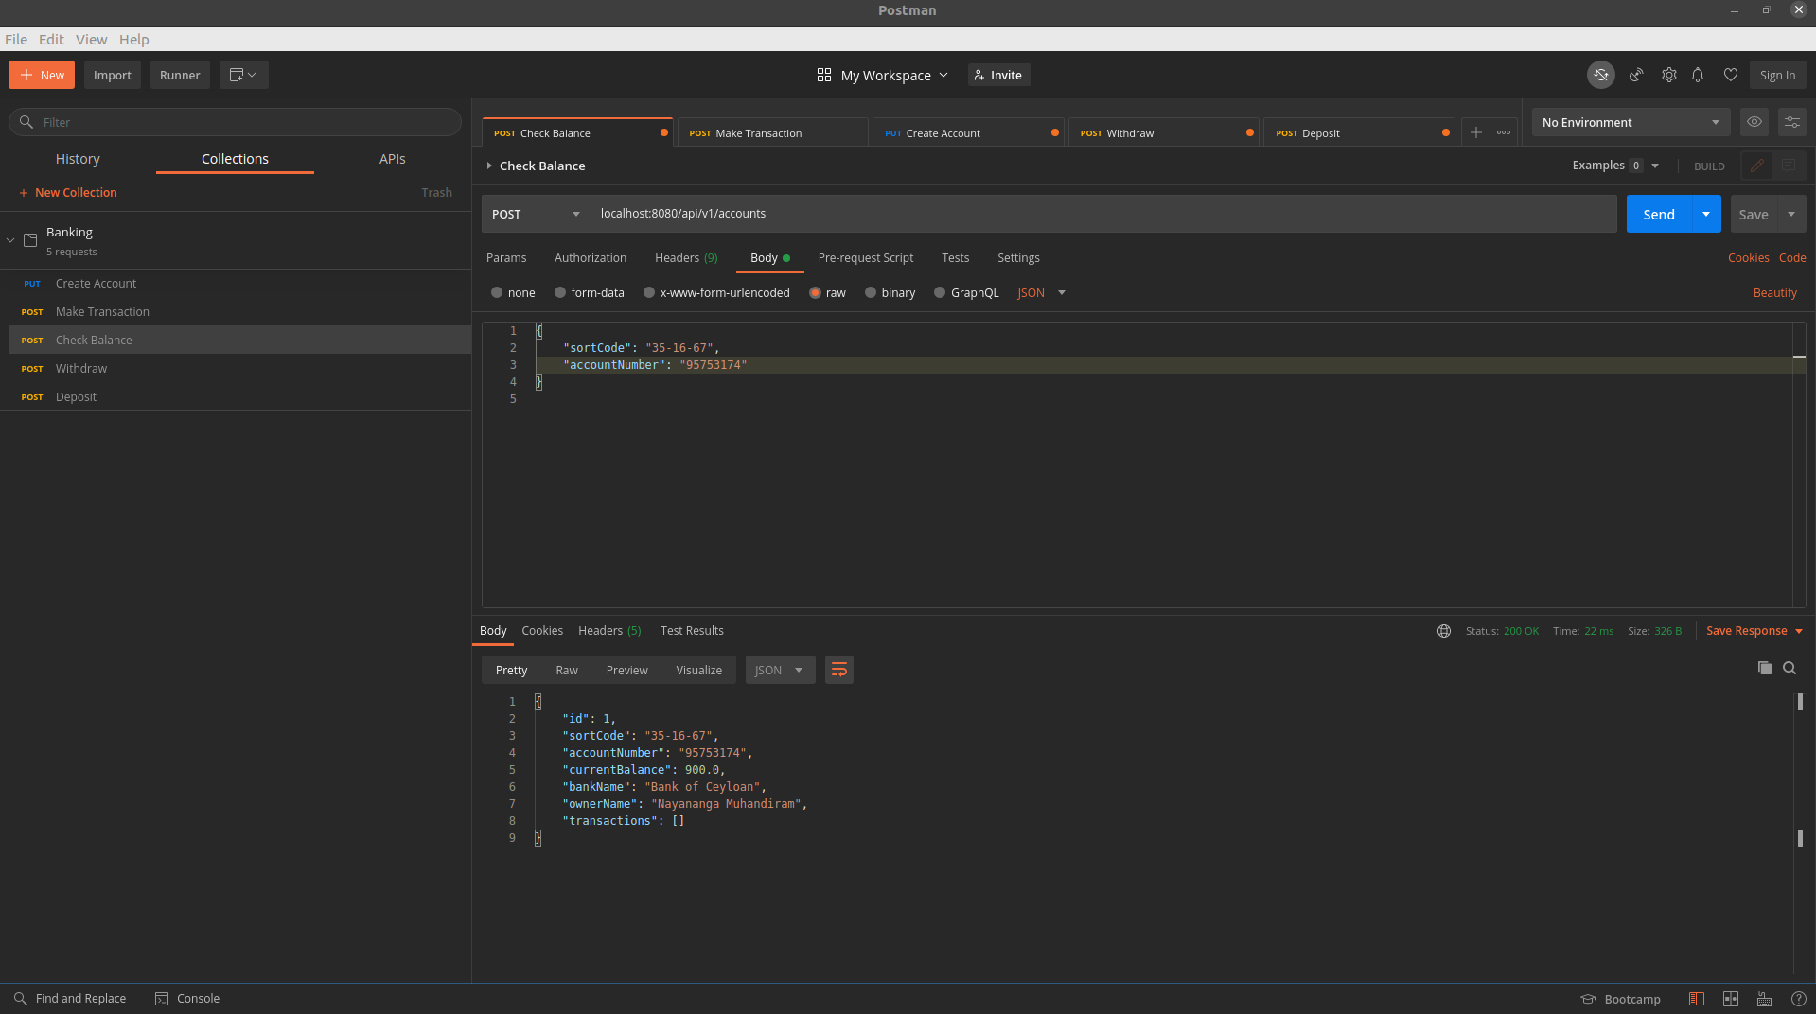This screenshot has height=1014, width=1816.
Task: Click the Runner button
Action: coord(180,75)
